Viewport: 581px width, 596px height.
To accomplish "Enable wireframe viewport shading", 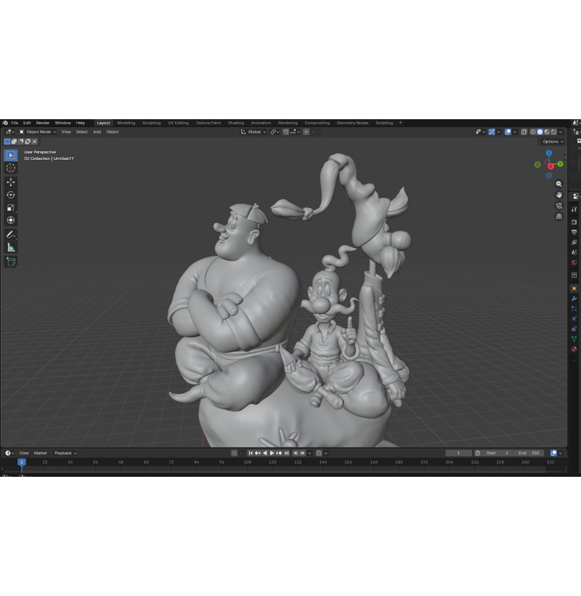I will click(x=533, y=132).
